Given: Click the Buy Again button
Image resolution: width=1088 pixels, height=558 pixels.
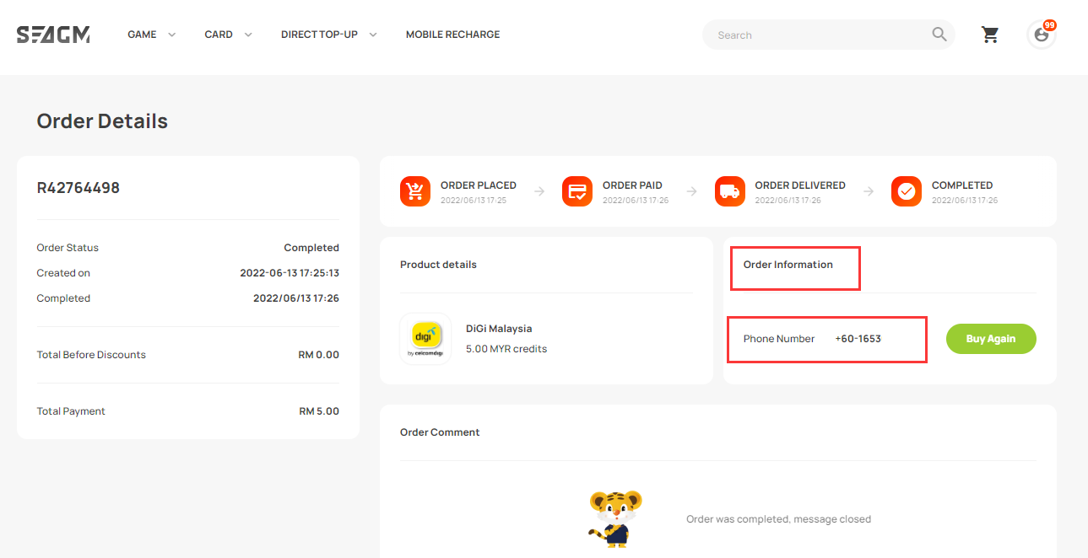Looking at the screenshot, I should click(991, 338).
